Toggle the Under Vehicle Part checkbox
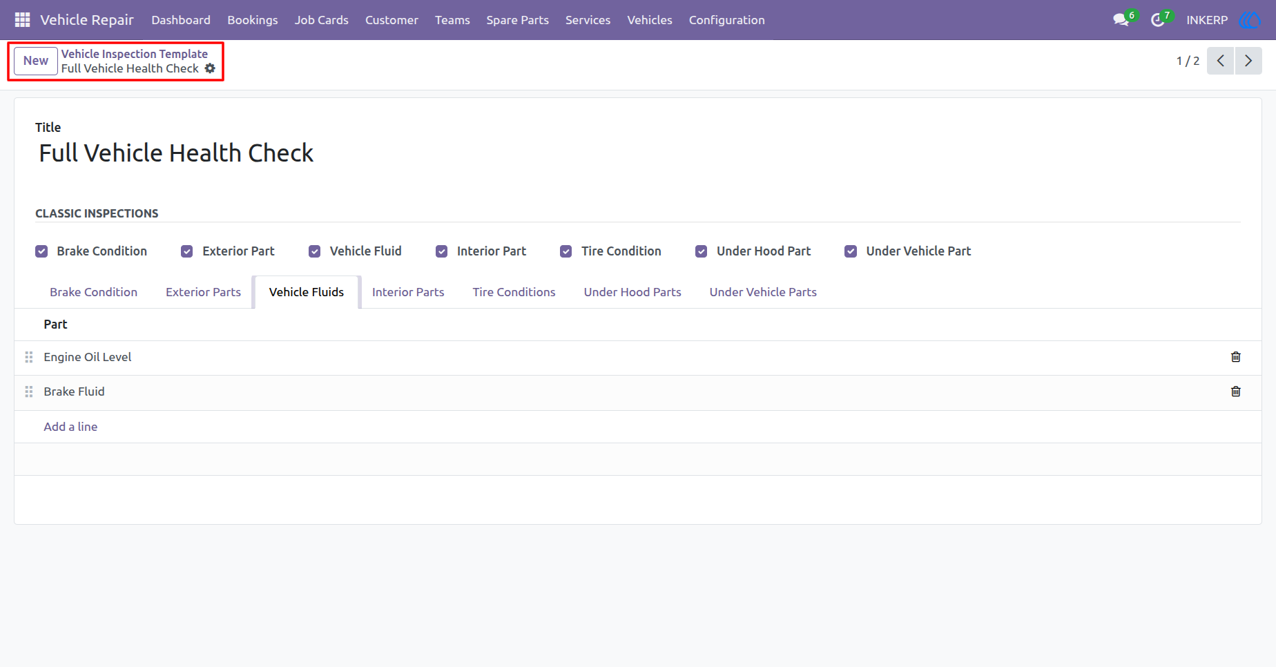 pos(851,251)
